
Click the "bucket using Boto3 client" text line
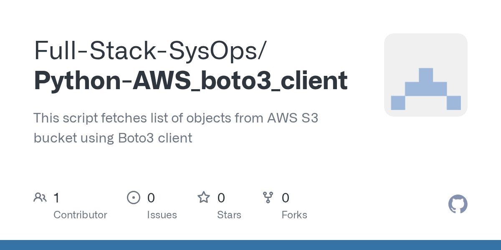(113, 138)
